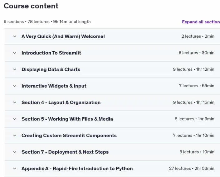Select Displaying Data & Charts title
Screen dimensions: 220x177
point(51,69)
